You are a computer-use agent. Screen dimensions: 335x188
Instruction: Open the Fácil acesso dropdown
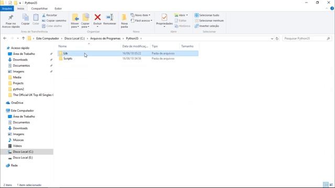pos(141,21)
